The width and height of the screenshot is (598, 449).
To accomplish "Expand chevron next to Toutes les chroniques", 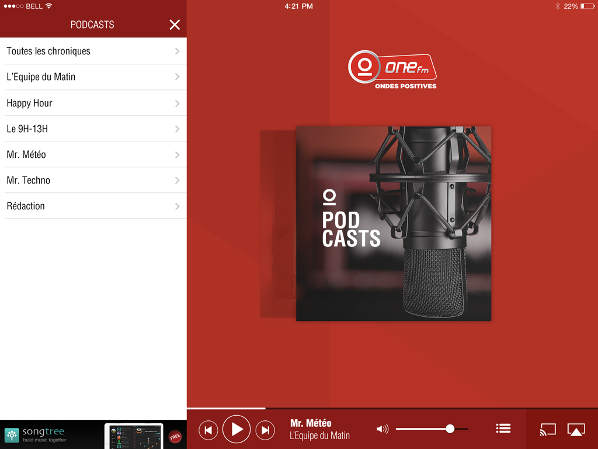I will (x=178, y=51).
